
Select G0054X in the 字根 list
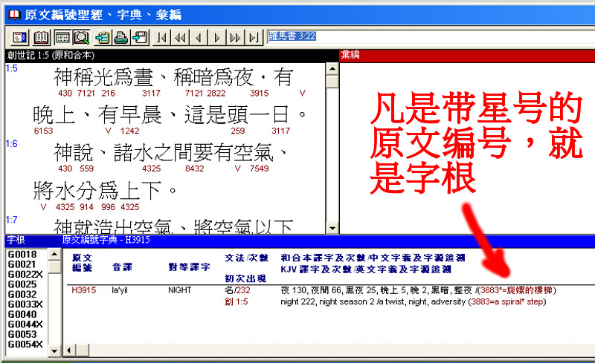point(25,344)
